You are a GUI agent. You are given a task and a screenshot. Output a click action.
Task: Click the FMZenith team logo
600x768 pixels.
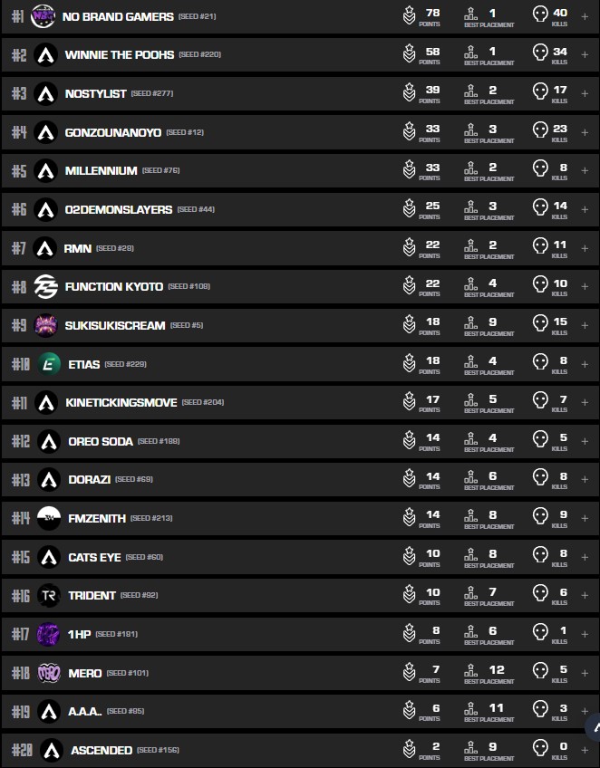tap(50, 518)
